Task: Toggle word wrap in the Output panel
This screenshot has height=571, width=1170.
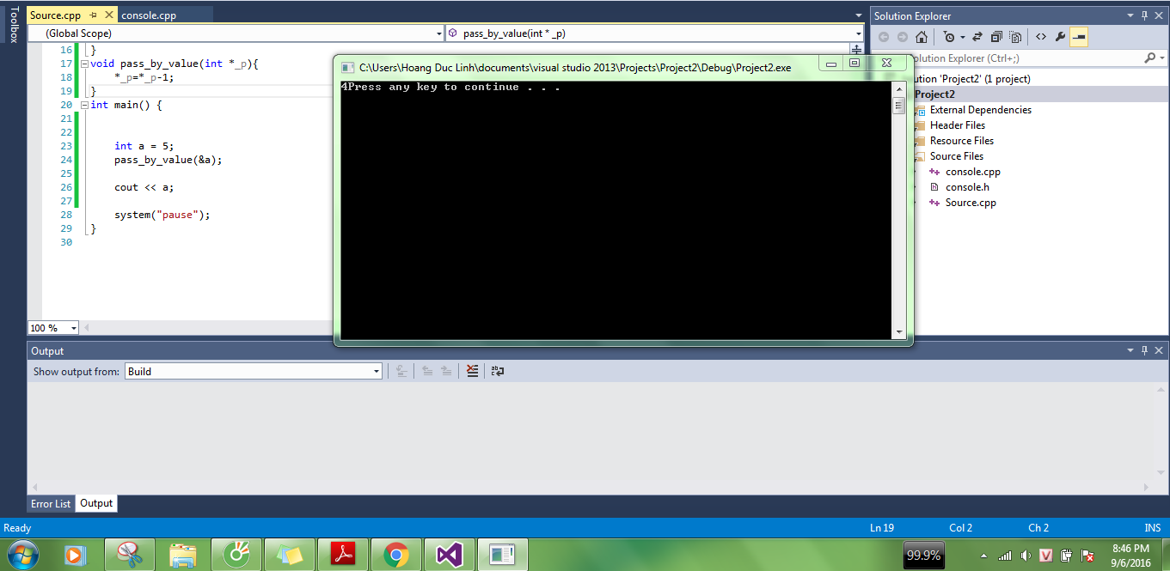Action: pos(497,371)
